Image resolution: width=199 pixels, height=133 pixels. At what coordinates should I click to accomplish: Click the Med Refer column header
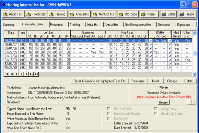pyautogui.click(x=176, y=34)
